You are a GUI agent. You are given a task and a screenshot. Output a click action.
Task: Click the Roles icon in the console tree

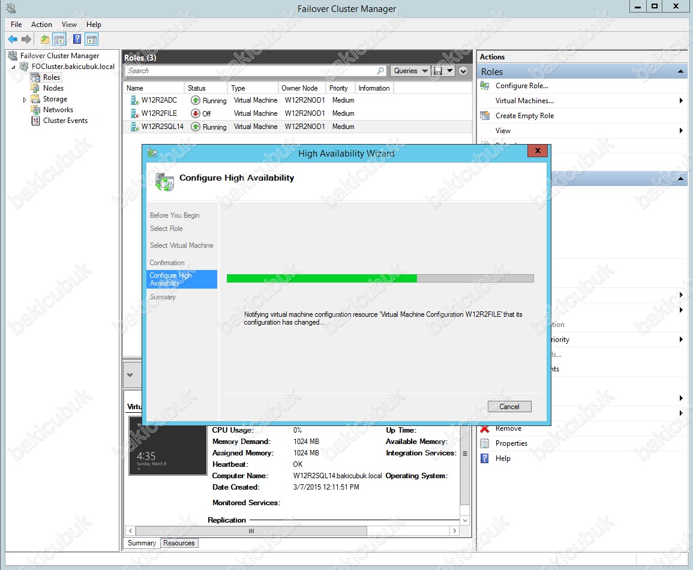(x=35, y=77)
